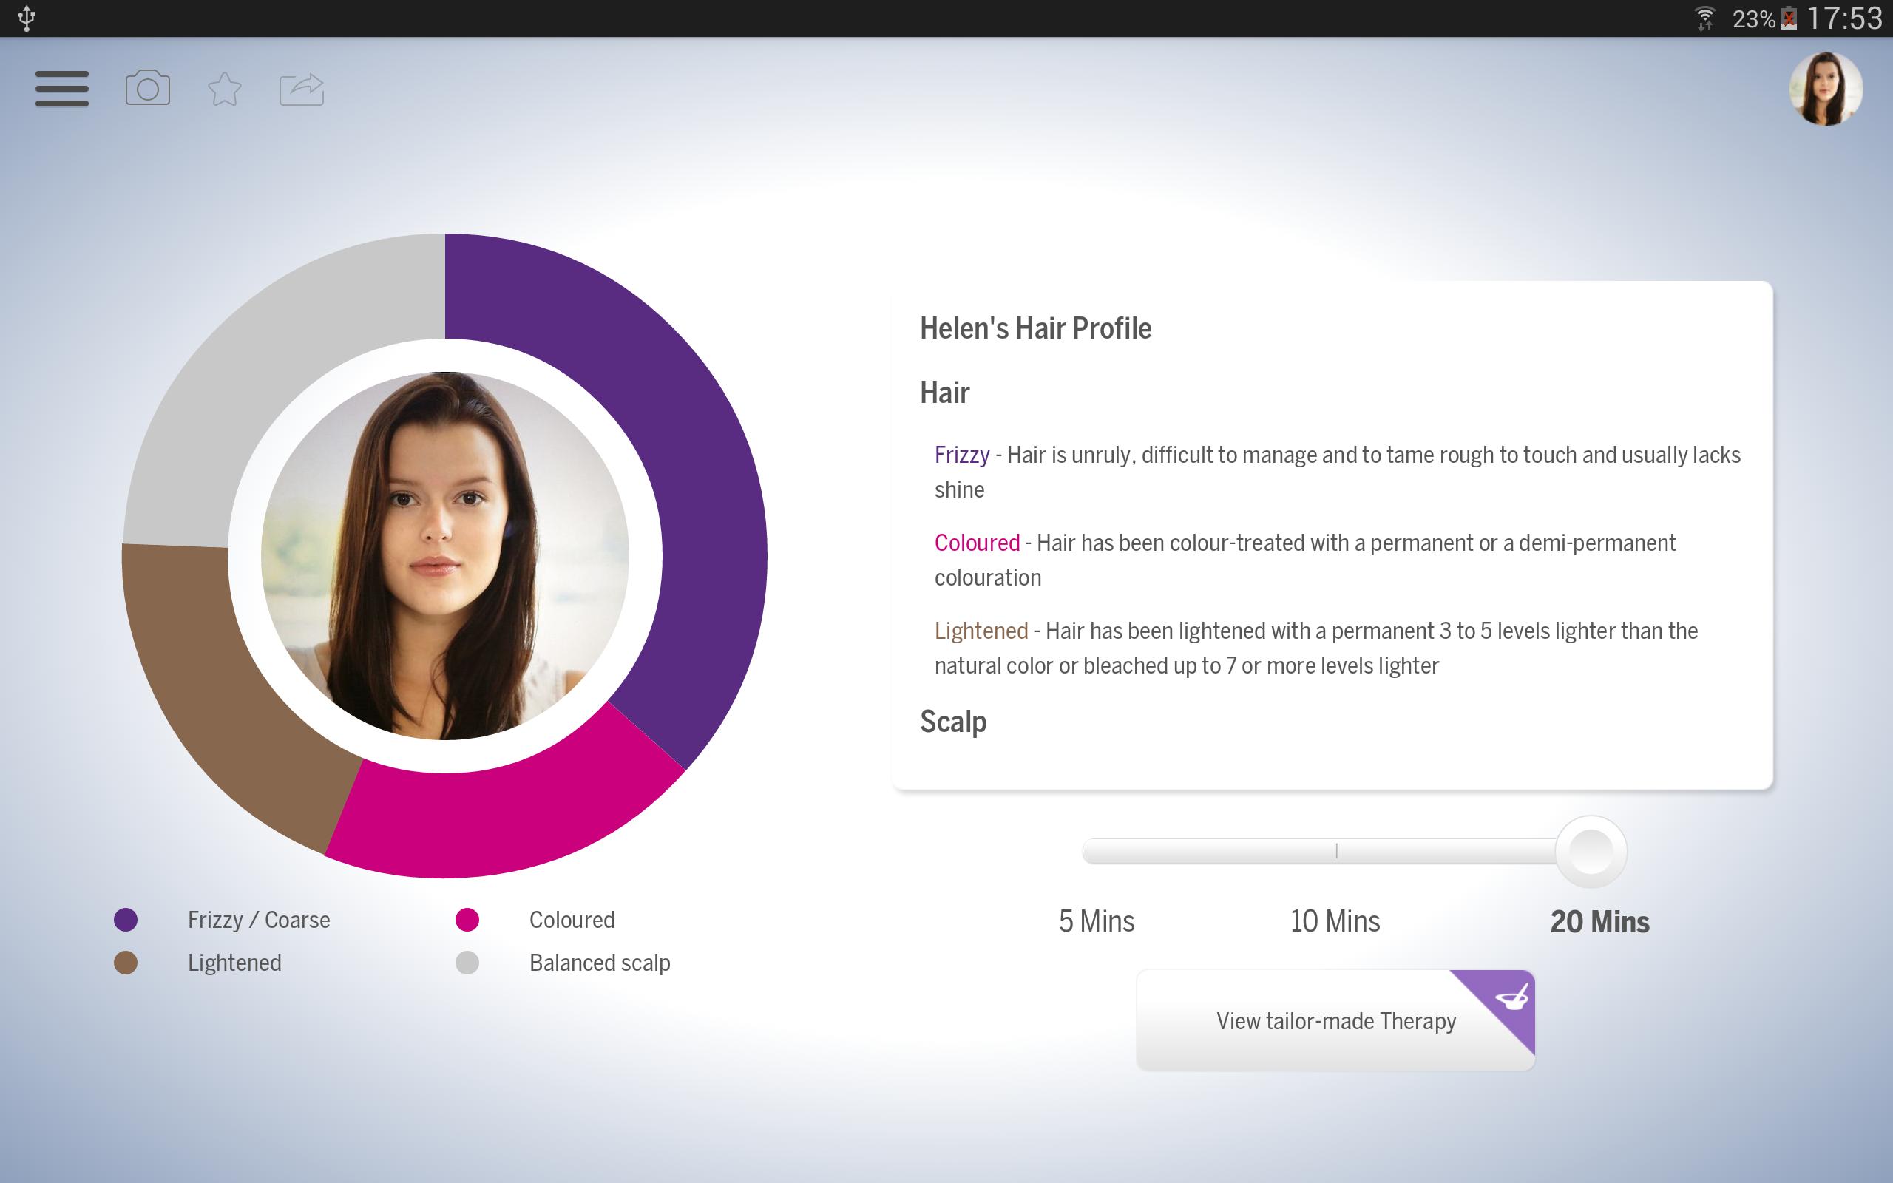Select the 5 Mins duration option
Image resolution: width=1893 pixels, height=1183 pixels.
[x=1096, y=921]
